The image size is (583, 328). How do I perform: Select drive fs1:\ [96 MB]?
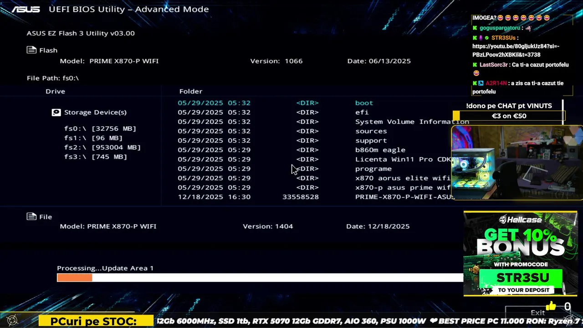click(x=93, y=138)
